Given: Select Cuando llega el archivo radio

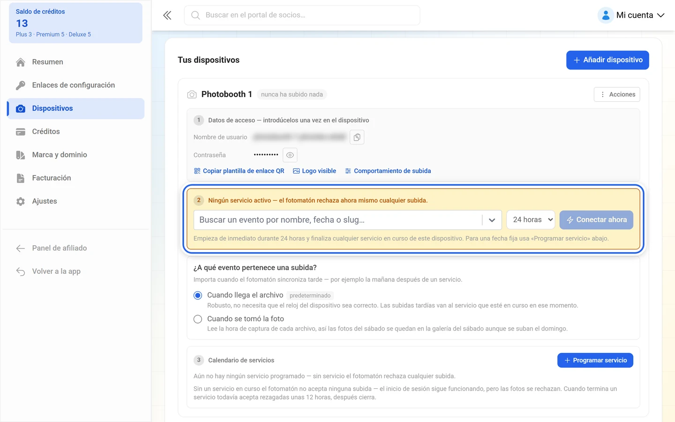Looking at the screenshot, I should (198, 295).
